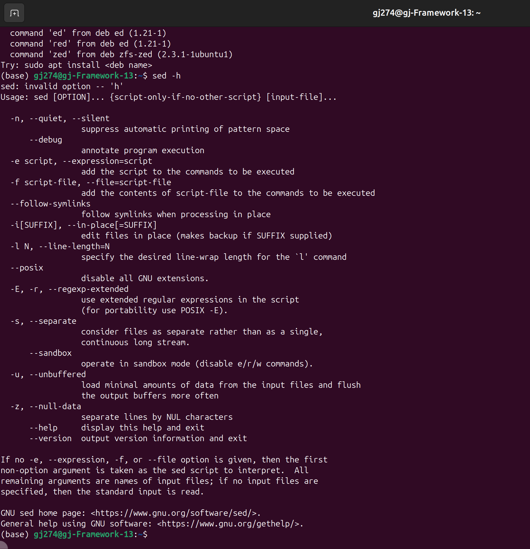Screen dimensions: 530x549
Task: Click the 'sudo apt install' suggestion line
Action: click(76, 65)
